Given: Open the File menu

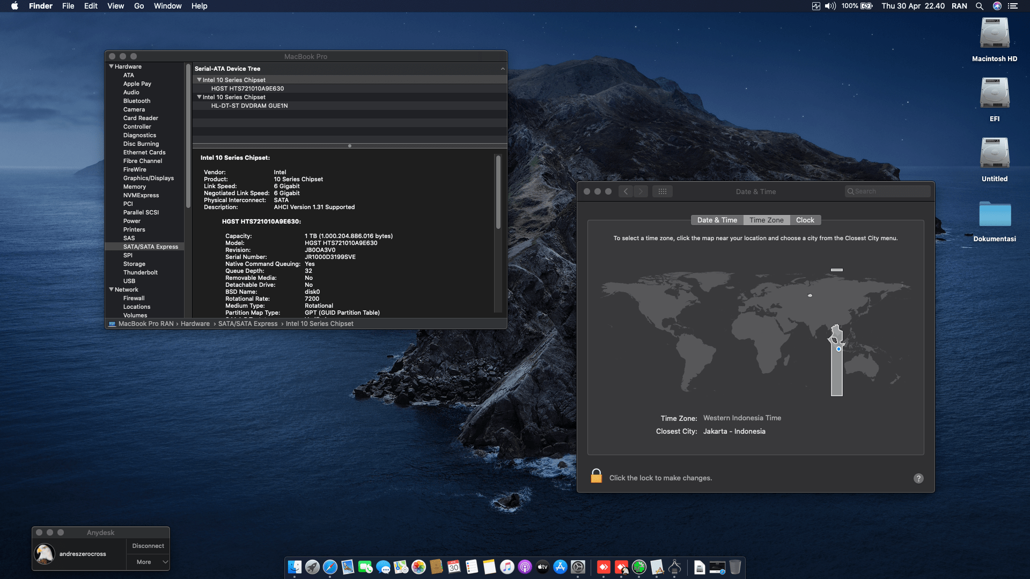Looking at the screenshot, I should click(68, 6).
